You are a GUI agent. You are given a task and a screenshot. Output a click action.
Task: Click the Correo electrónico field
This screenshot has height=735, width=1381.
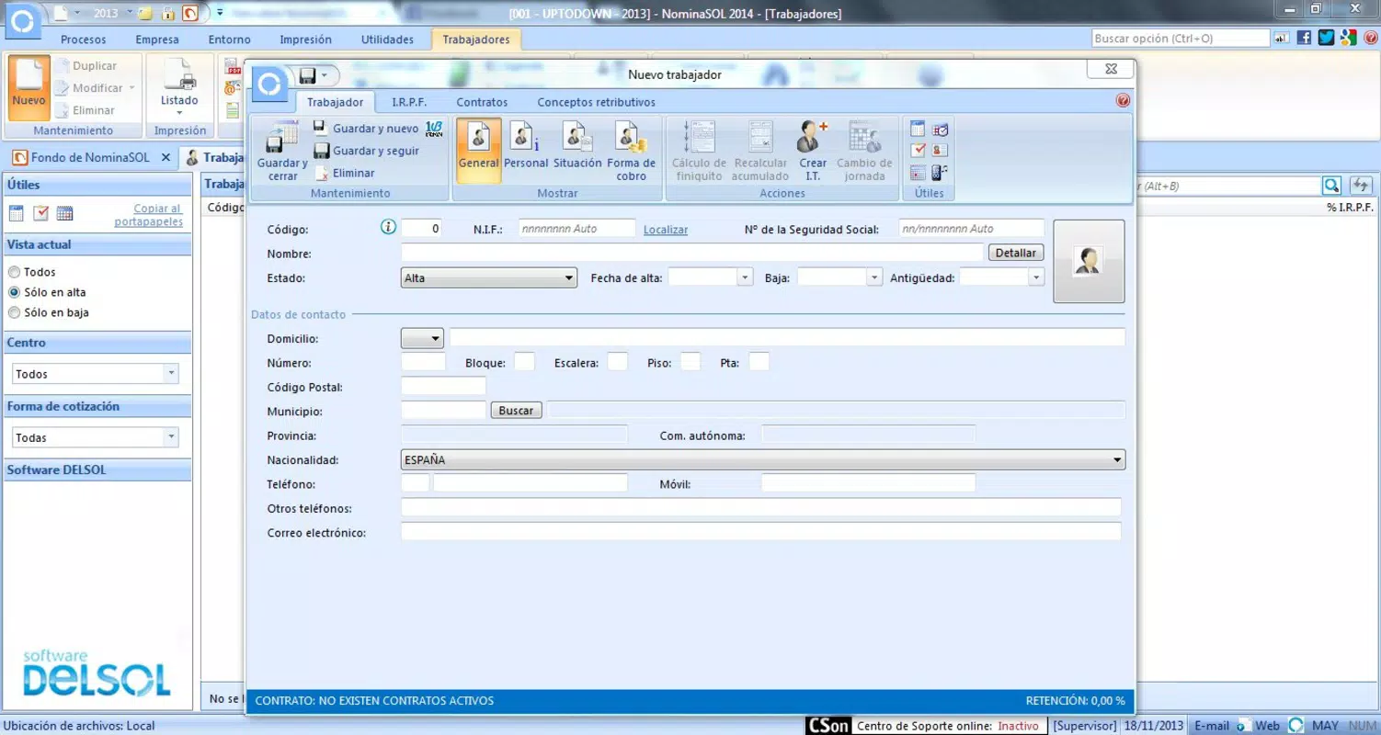[761, 532]
